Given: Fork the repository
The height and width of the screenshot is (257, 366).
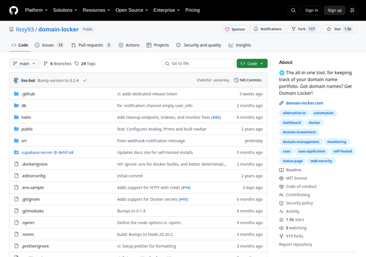Looking at the screenshot, I should tap(304, 29).
